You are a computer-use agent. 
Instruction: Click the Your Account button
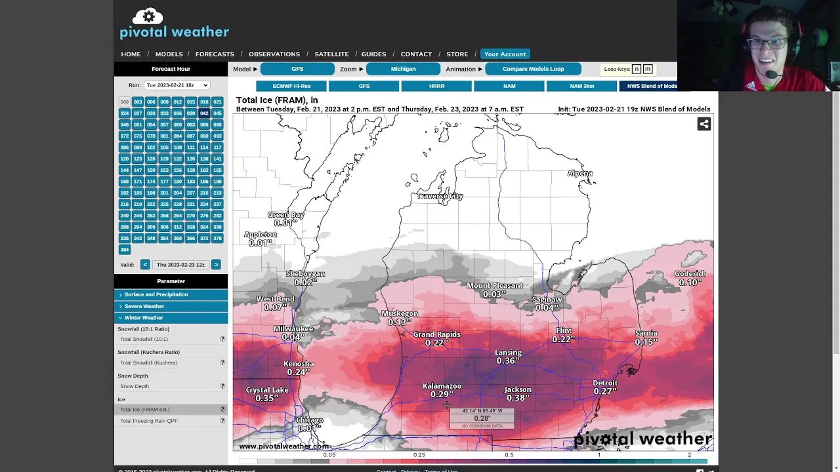pyautogui.click(x=505, y=54)
